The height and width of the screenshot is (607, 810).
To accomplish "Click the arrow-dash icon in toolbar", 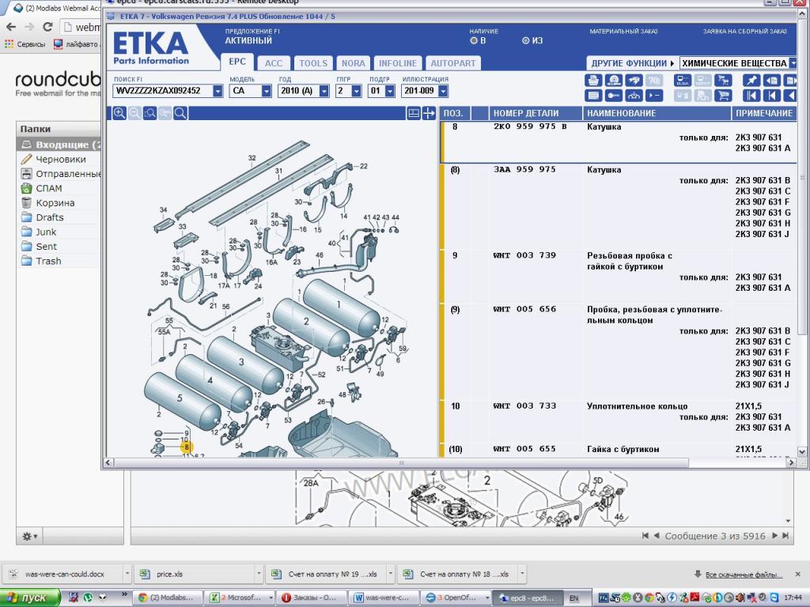I will click(654, 96).
